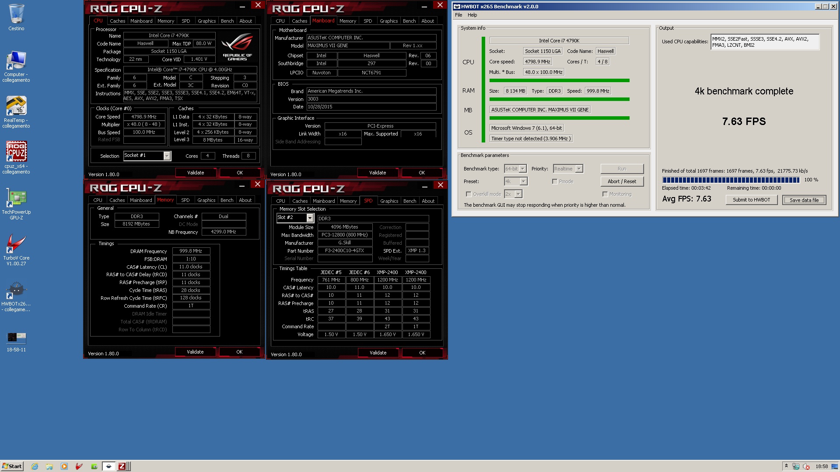
Task: Switch to the HWBOT x265 taskbar button
Action: (109, 466)
